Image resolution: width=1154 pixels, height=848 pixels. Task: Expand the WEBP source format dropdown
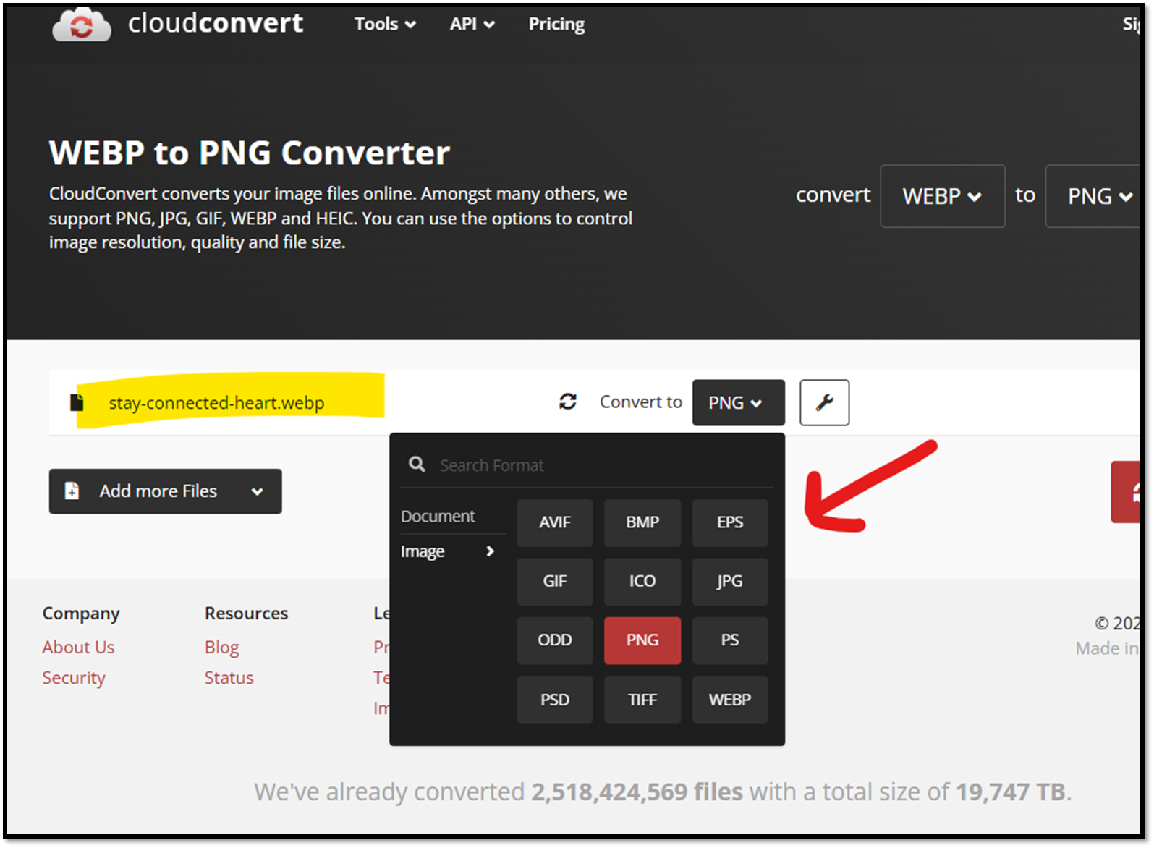942,196
